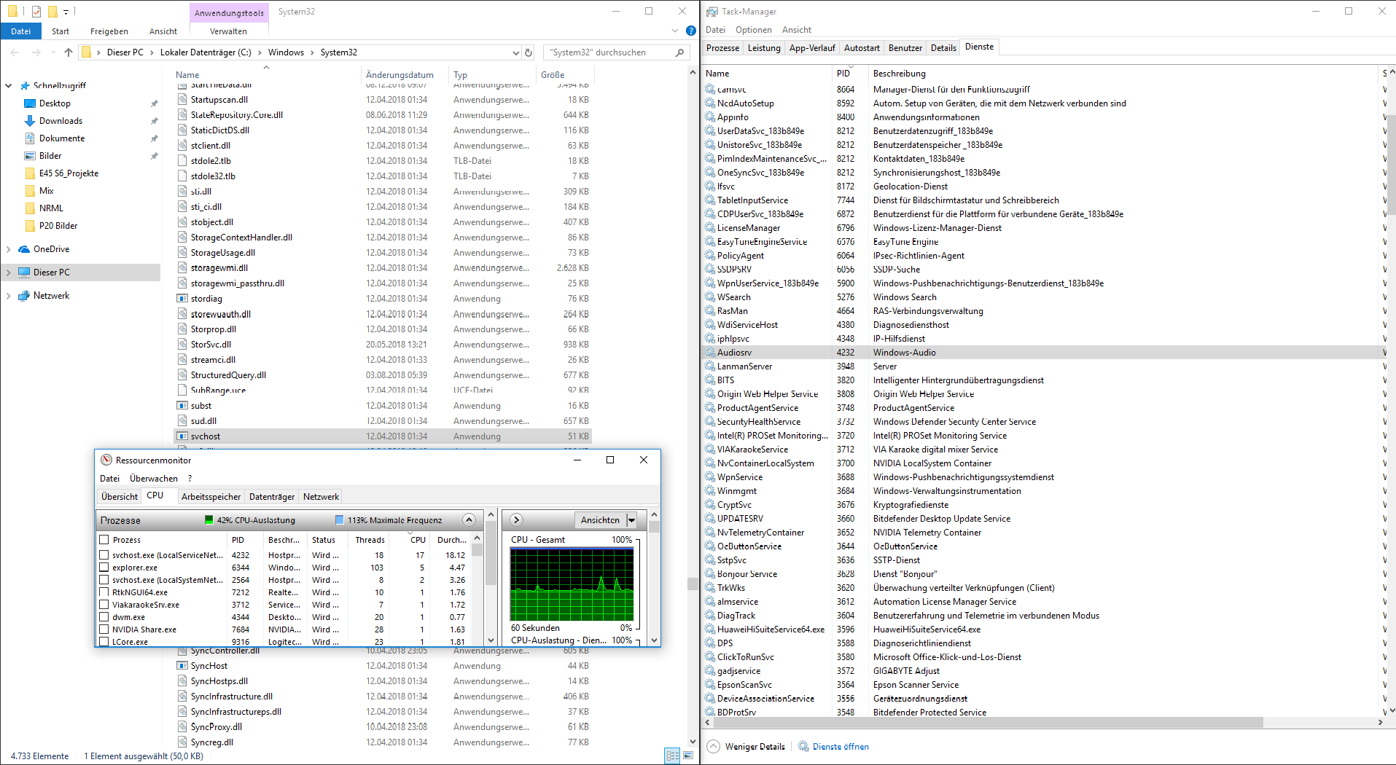The width and height of the screenshot is (1396, 765).
Task: Click the CryptSvc service icon
Action: point(710,505)
